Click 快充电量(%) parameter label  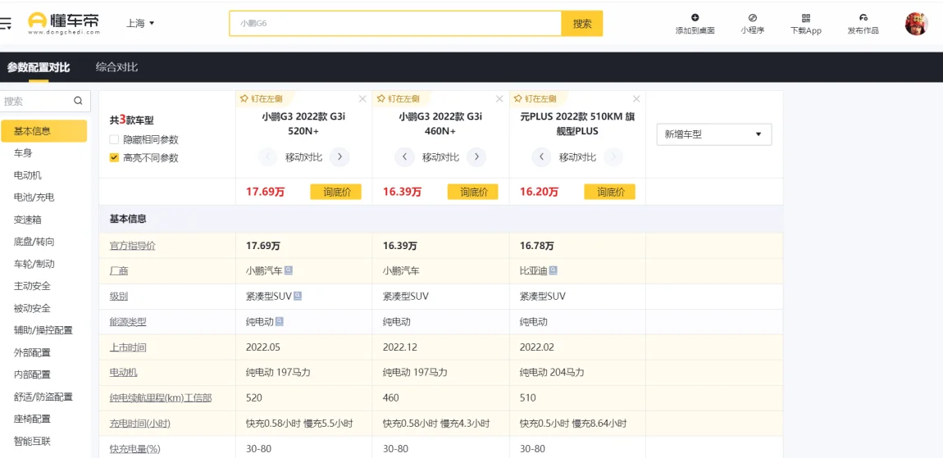point(135,449)
